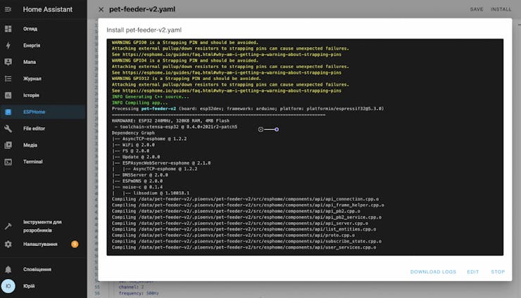Click the 'HARDWARE: ESP32 240MHz' log line
Screen dimensions: 521x298
tap(170, 121)
